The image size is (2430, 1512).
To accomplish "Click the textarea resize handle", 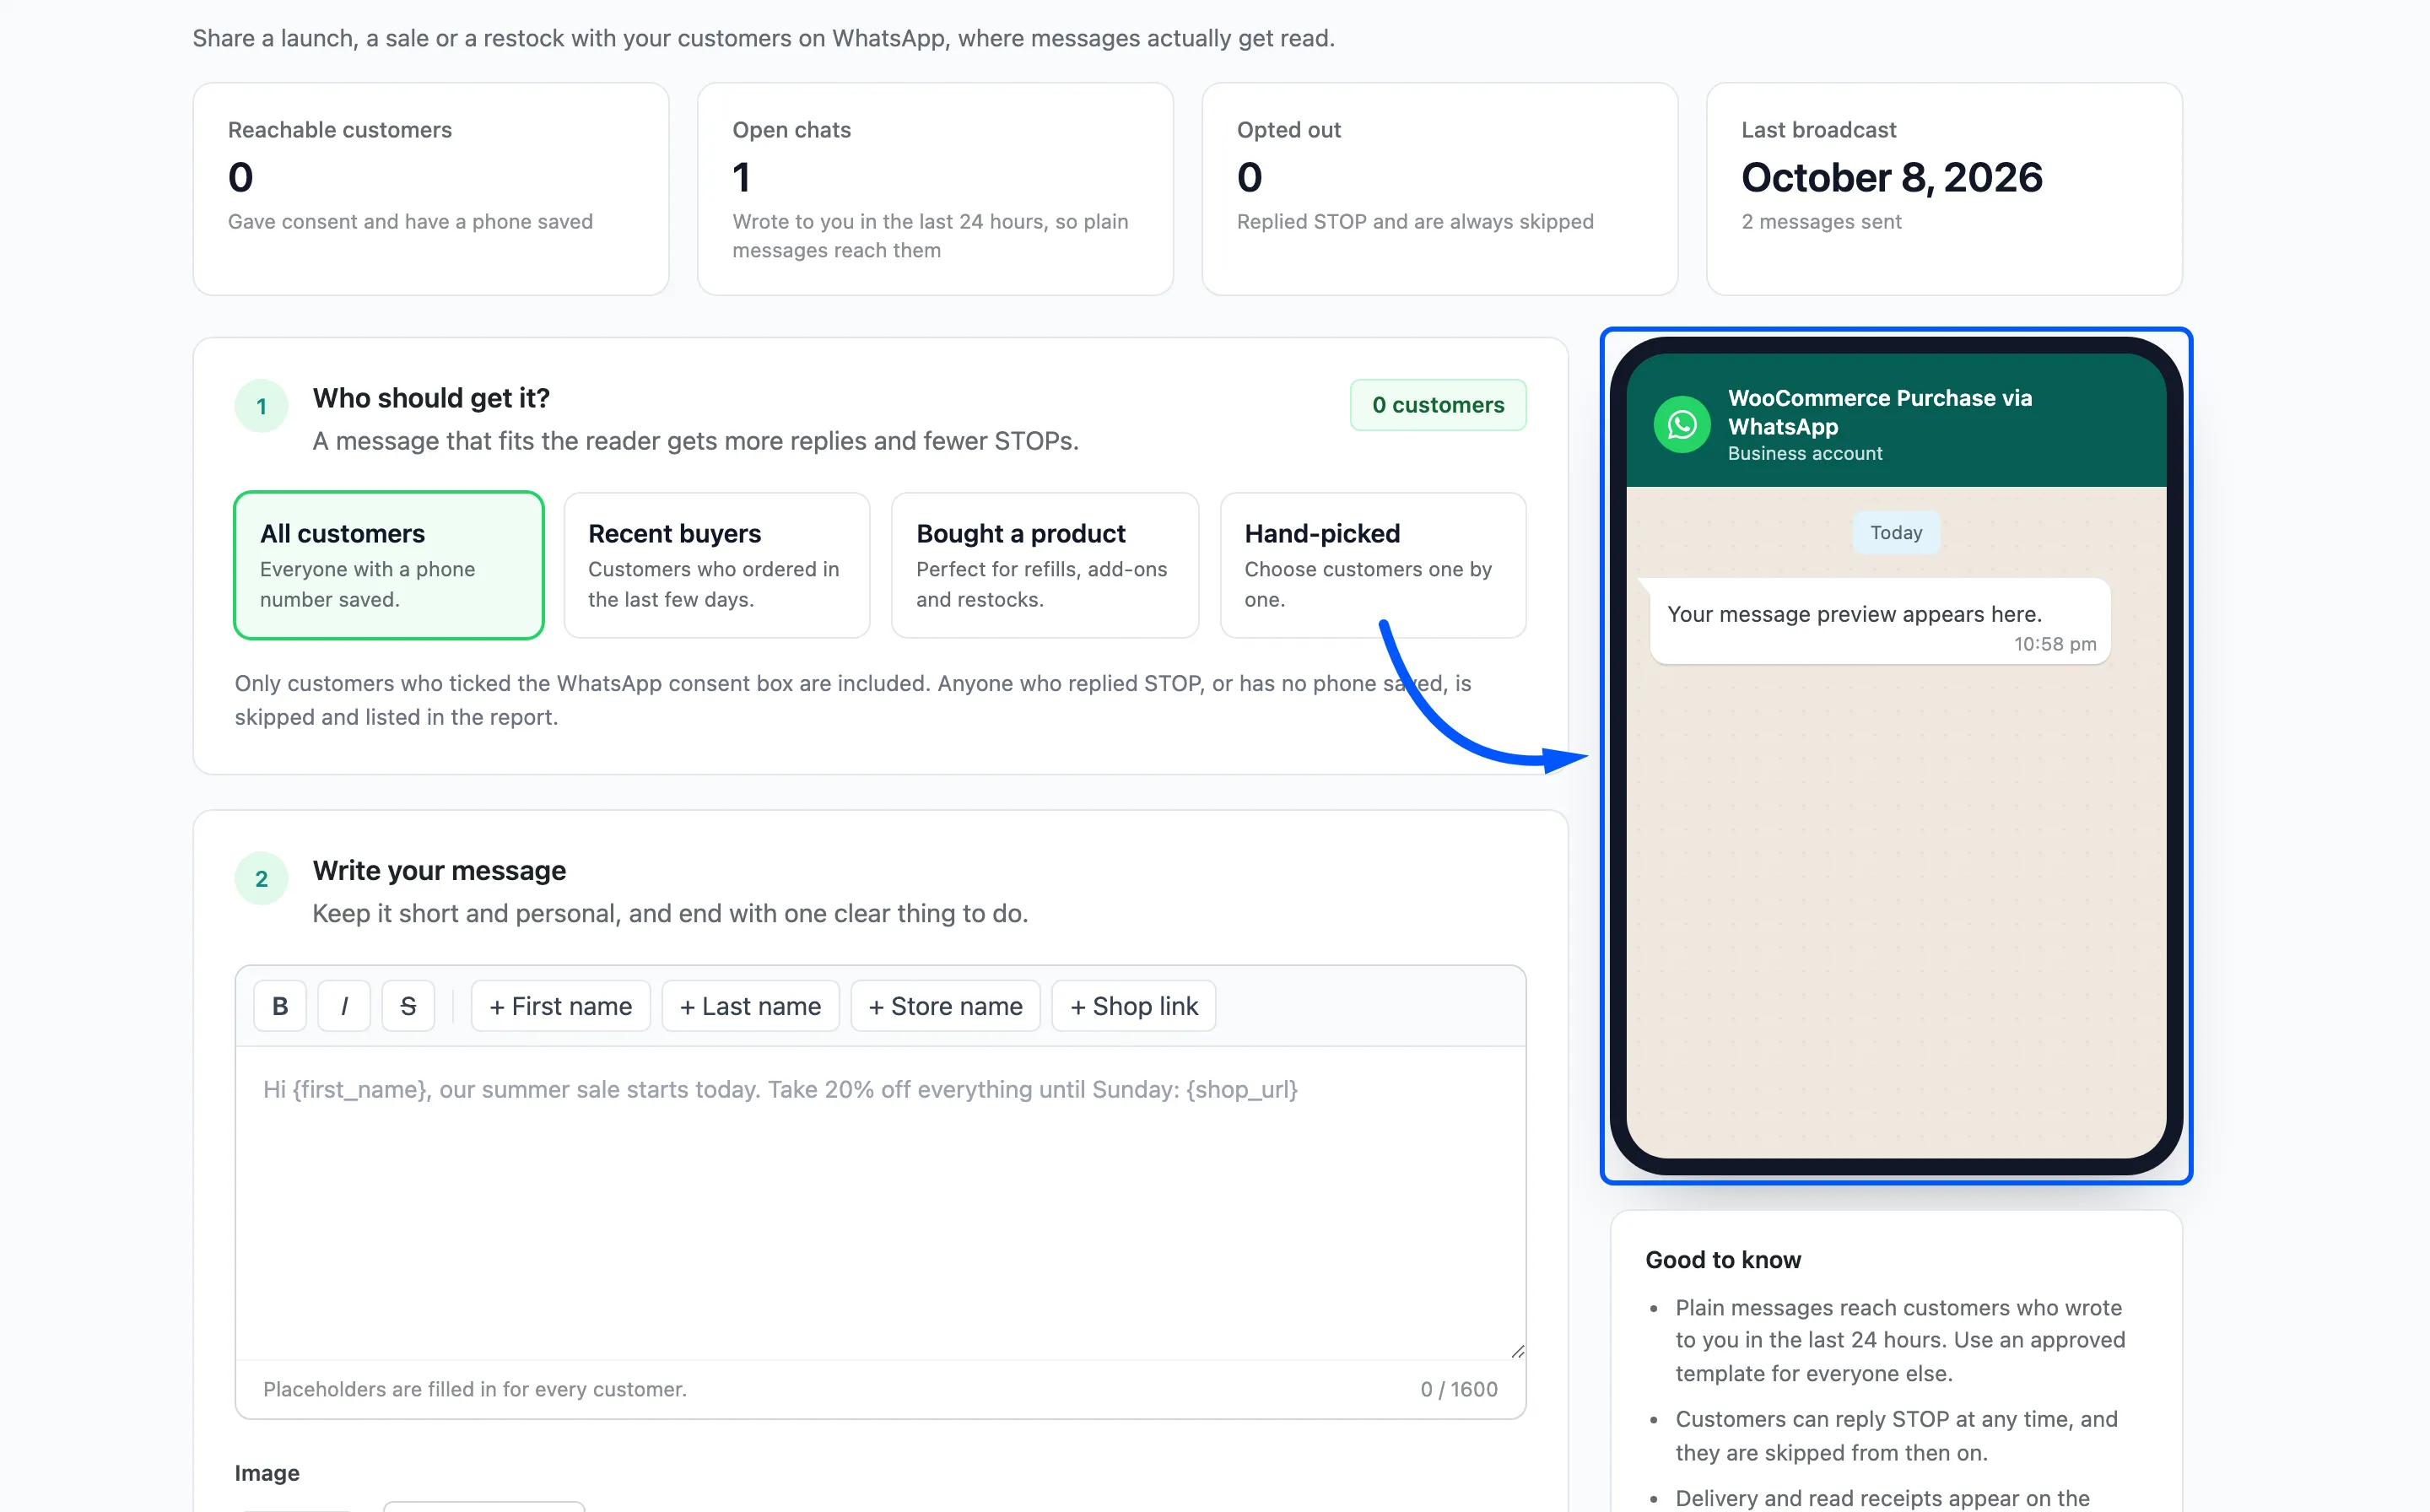I will pyautogui.click(x=1518, y=1351).
